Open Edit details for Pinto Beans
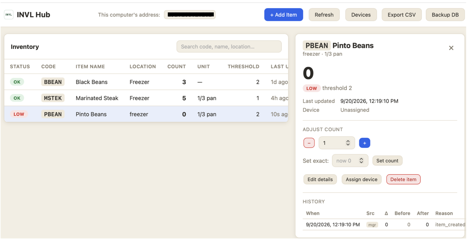 pos(320,179)
